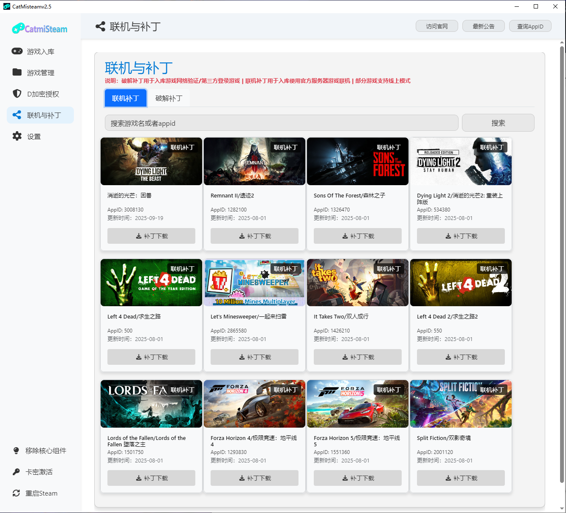This screenshot has height=513, width=566.
Task: Download patch for Left 4 Dead 2 (AppID 550)
Action: coord(461,357)
